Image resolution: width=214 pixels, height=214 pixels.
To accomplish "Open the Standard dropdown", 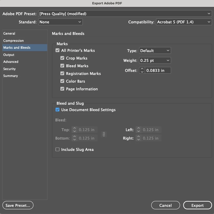I will (x=60, y=22).
